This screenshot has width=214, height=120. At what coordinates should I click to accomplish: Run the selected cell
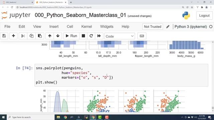click(71, 36)
